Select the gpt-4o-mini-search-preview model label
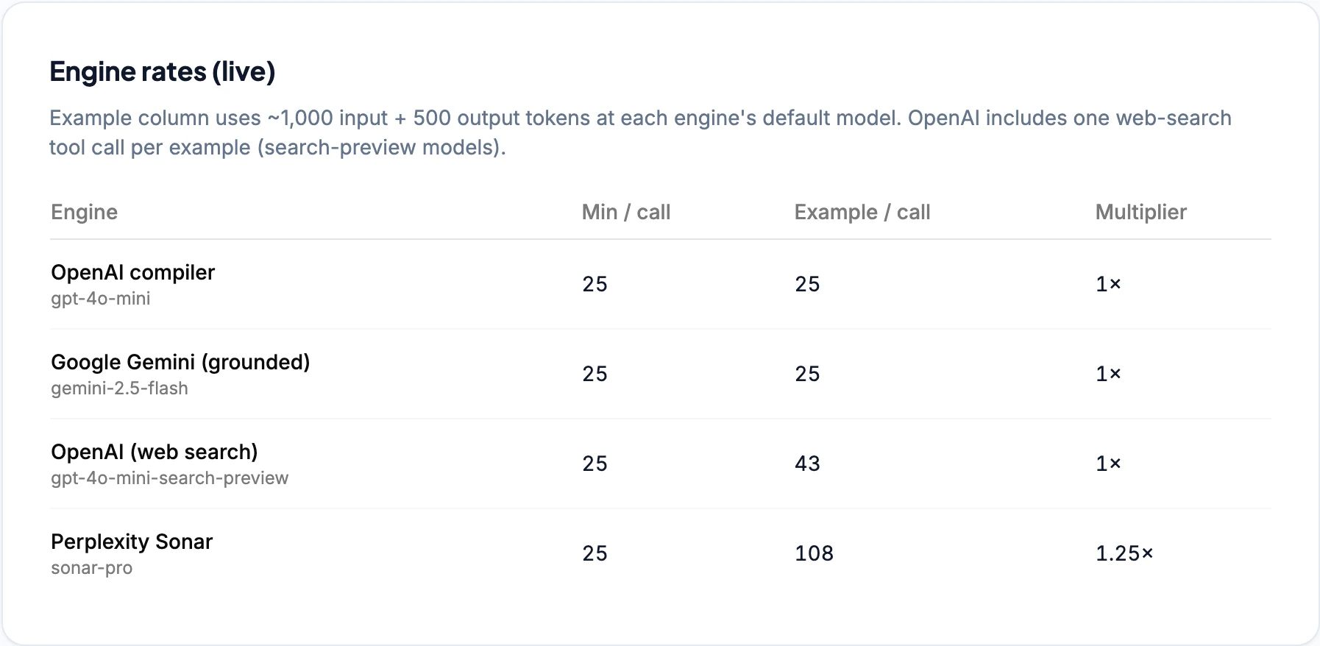1320x646 pixels. [x=170, y=478]
